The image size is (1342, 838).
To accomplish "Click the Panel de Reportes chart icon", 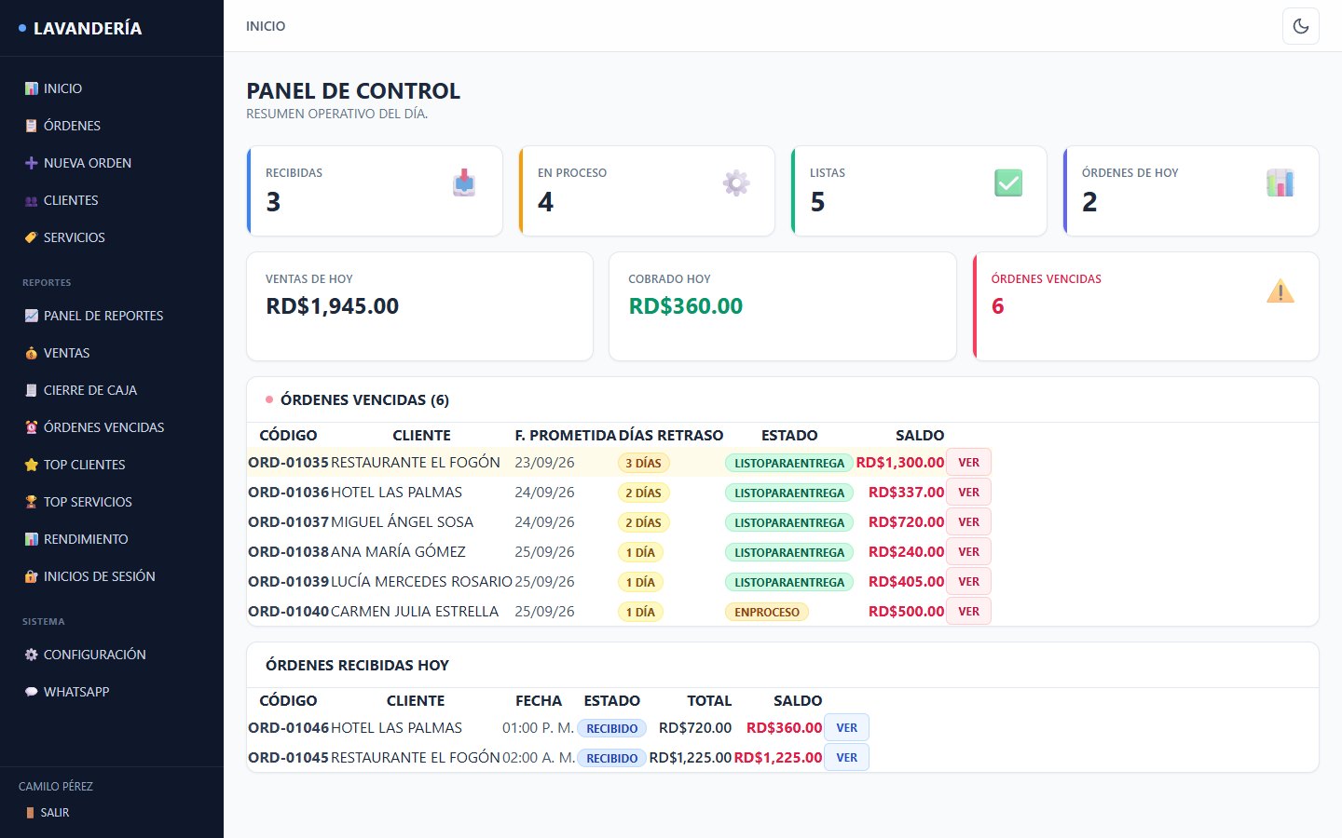I will tap(32, 316).
